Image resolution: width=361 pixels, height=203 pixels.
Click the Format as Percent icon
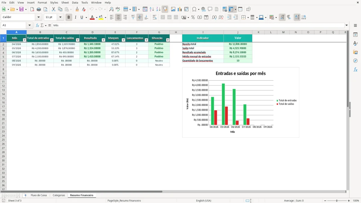tap(193, 17)
